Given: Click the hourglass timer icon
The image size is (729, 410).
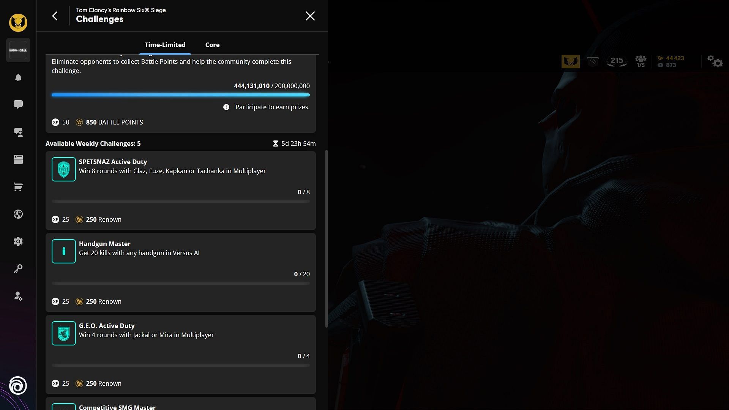Looking at the screenshot, I should [276, 143].
